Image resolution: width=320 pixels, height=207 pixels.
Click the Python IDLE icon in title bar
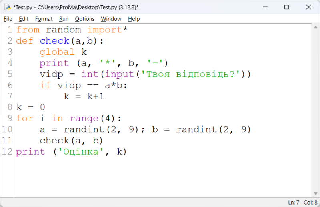click(x=7, y=7)
